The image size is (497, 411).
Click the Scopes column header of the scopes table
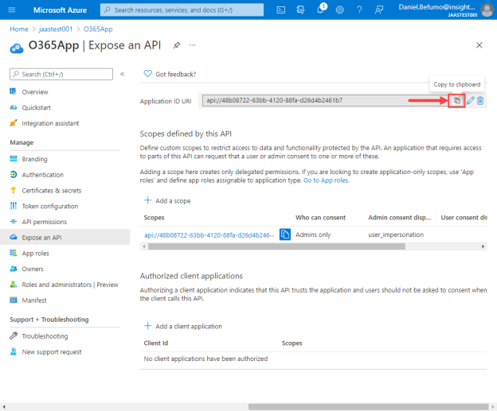tap(154, 218)
